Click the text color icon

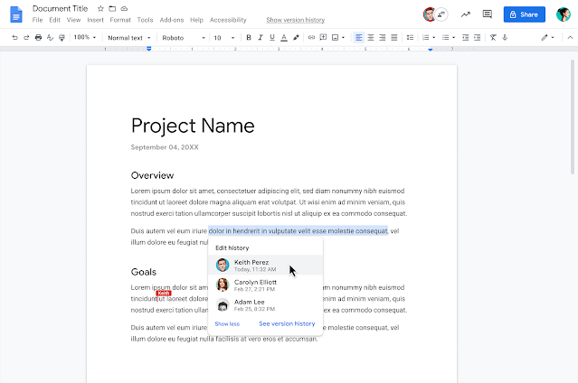click(284, 38)
